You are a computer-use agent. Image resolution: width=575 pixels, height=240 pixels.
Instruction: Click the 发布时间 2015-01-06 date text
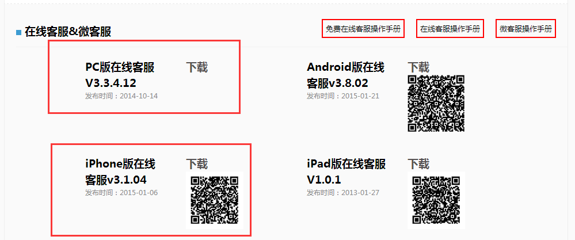(x=121, y=193)
